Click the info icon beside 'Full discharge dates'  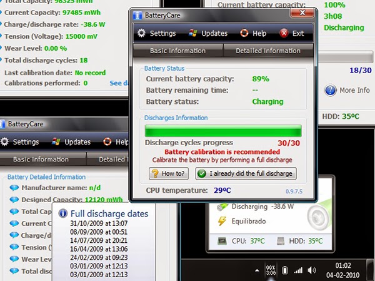[62, 213]
